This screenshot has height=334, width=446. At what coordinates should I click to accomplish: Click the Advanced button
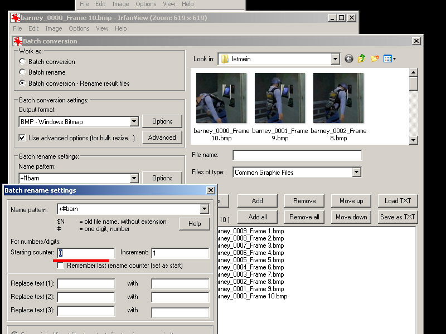click(x=162, y=137)
